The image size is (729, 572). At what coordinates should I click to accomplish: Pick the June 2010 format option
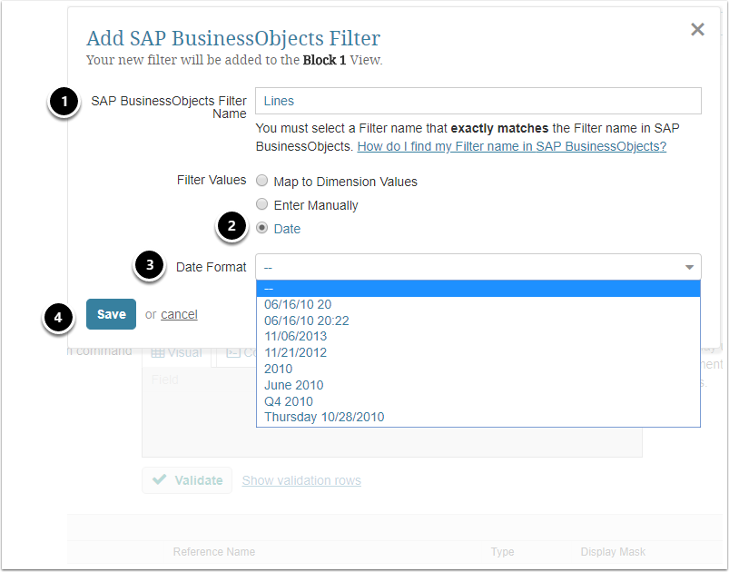tap(478, 385)
